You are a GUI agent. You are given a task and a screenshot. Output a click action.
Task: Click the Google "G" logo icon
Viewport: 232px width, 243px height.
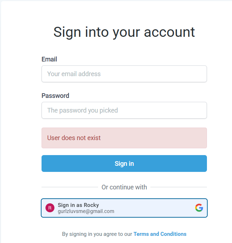(x=199, y=208)
